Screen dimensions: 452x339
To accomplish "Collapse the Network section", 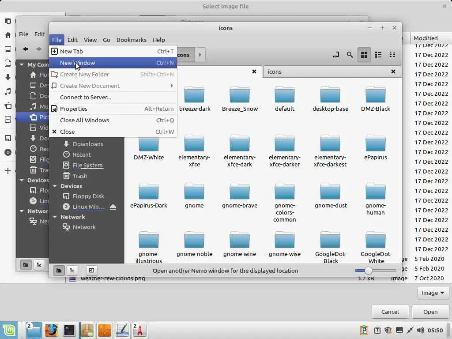I will [55, 217].
